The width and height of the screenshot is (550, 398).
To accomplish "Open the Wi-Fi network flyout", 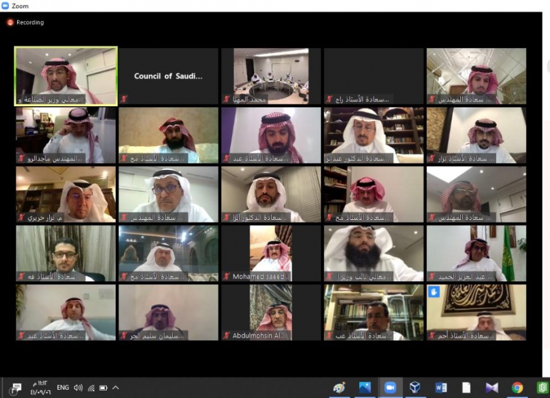I will tap(91, 387).
